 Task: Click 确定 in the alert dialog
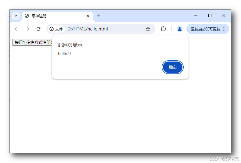point(172,67)
